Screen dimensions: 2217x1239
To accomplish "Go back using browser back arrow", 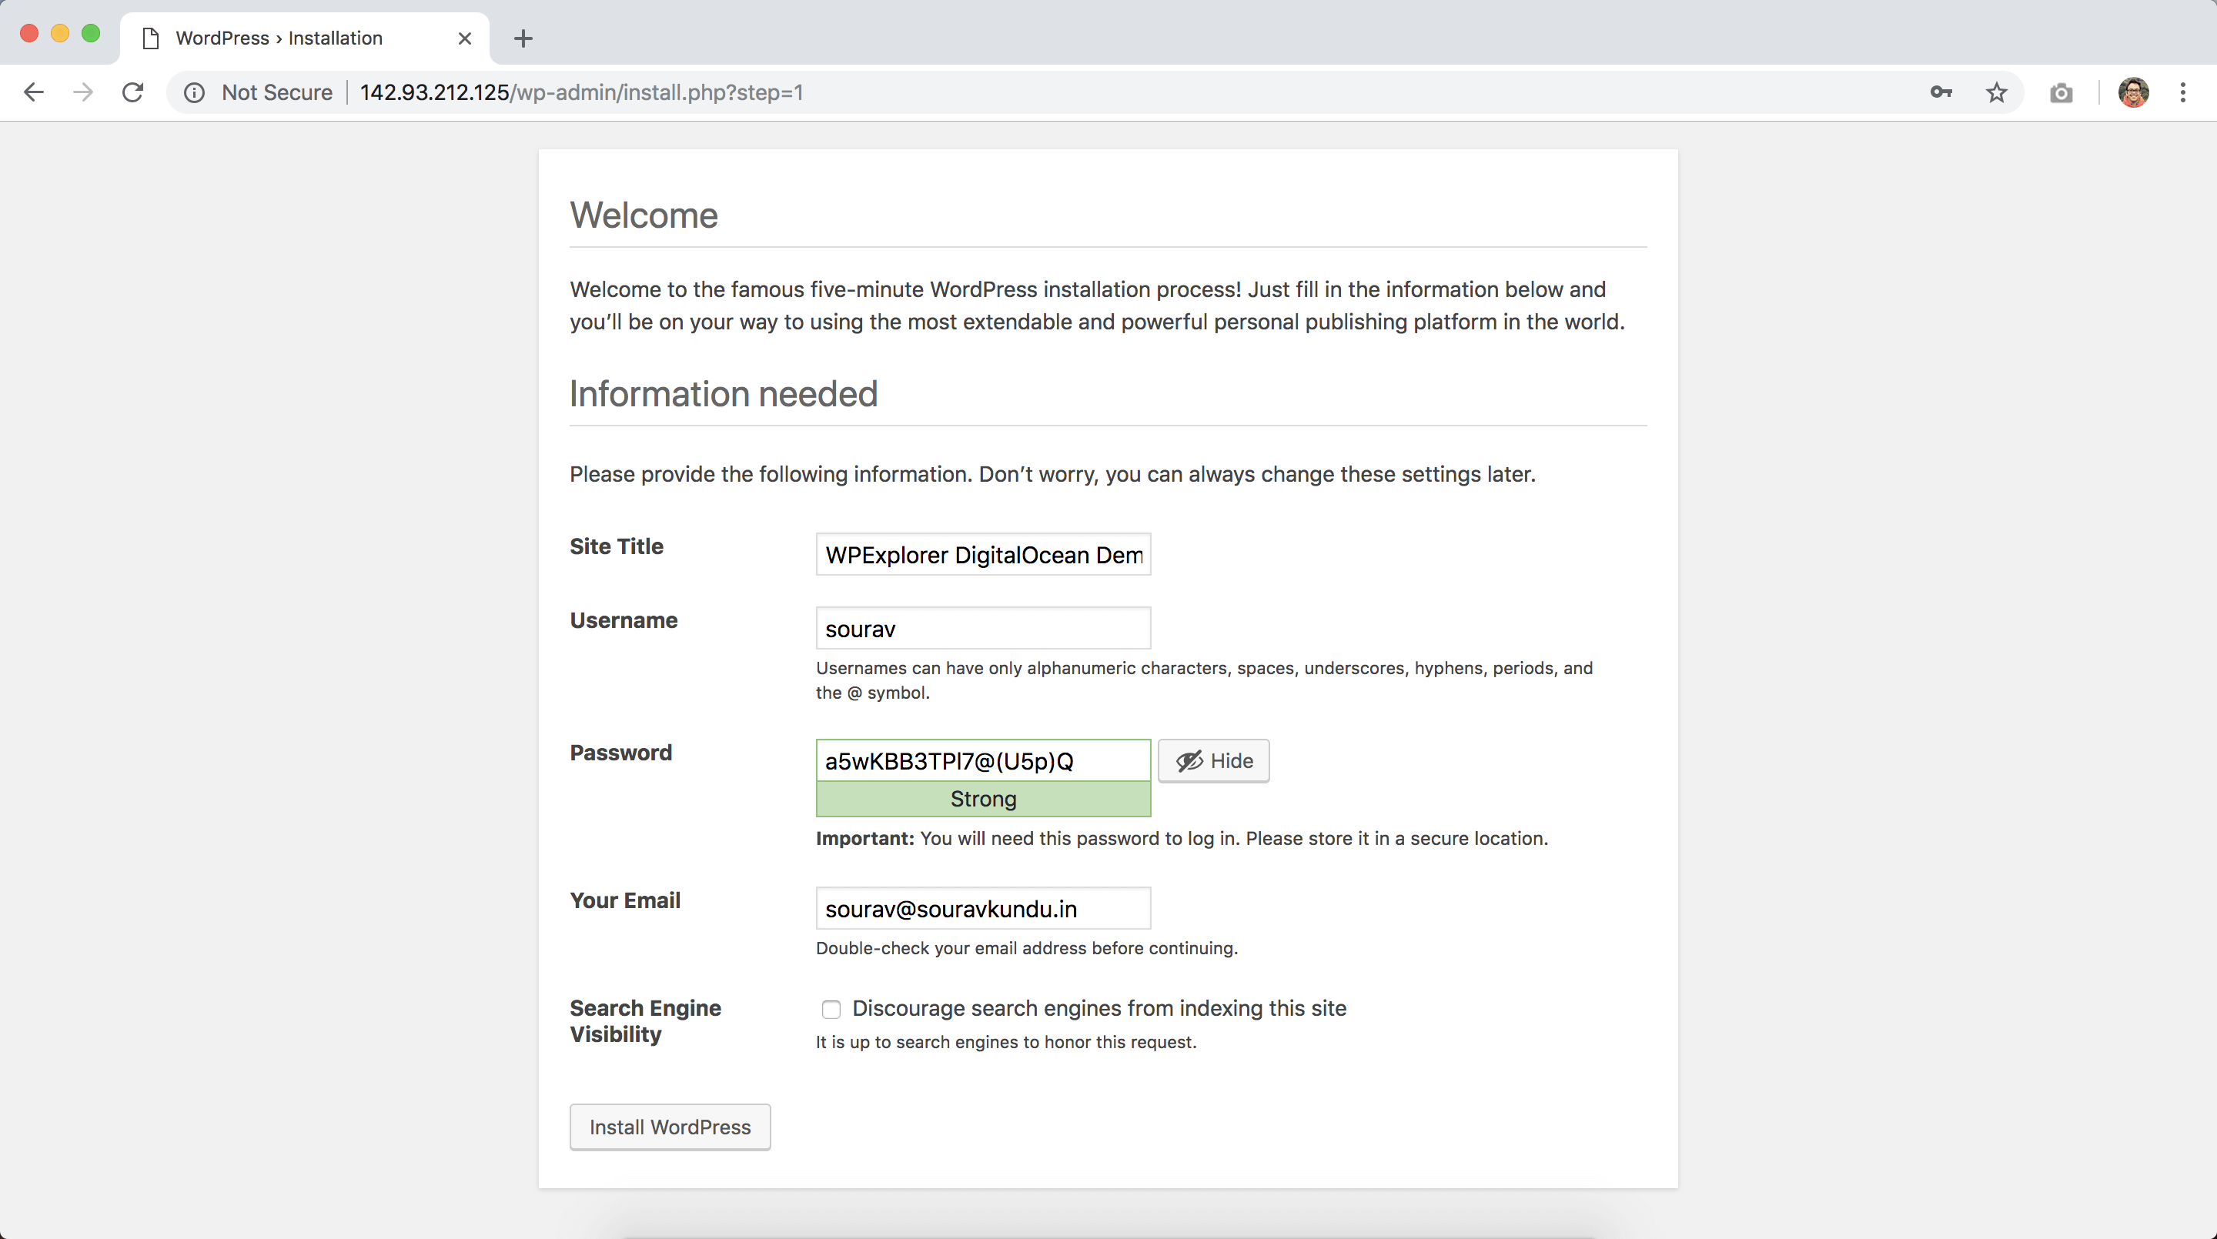I will (34, 92).
